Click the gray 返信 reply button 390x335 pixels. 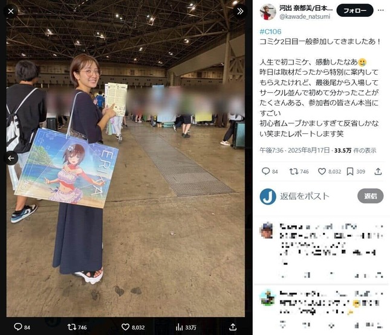371,196
